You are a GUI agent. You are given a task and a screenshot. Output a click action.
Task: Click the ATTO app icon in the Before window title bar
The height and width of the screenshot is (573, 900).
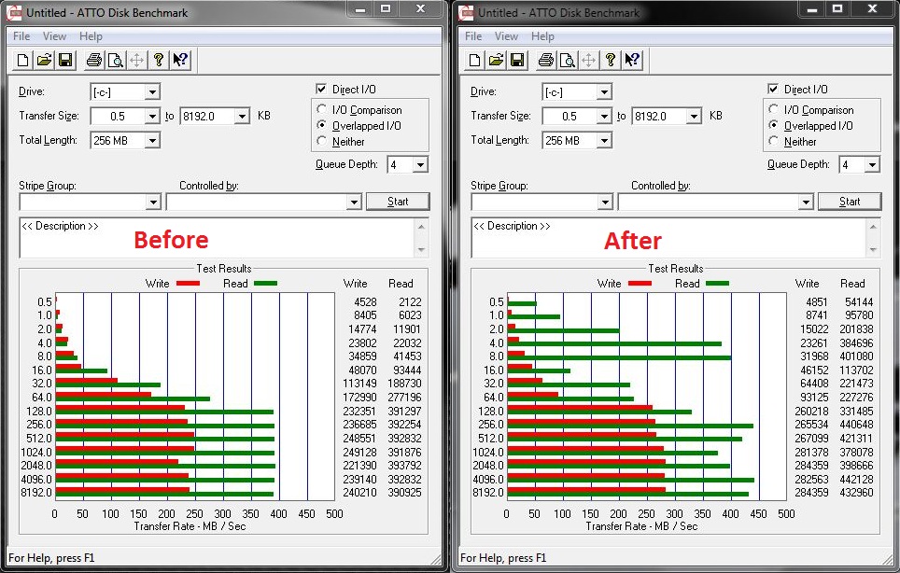[14, 13]
